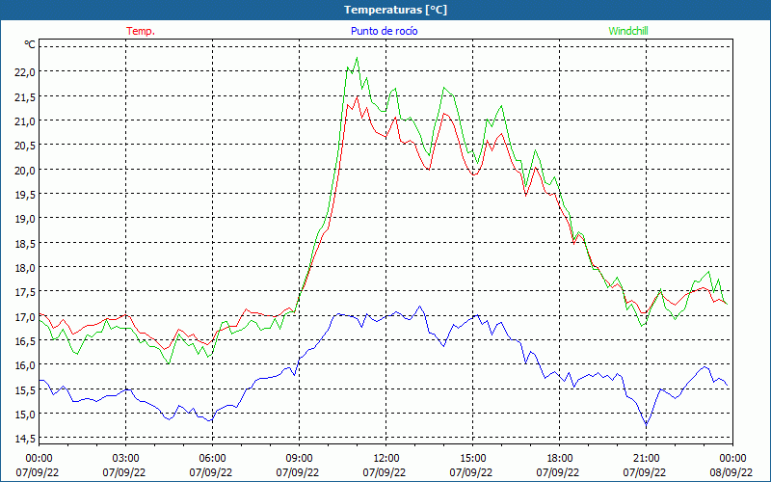This screenshot has width=771, height=482.
Task: Click the 08/09/22 date label
Action: [731, 472]
